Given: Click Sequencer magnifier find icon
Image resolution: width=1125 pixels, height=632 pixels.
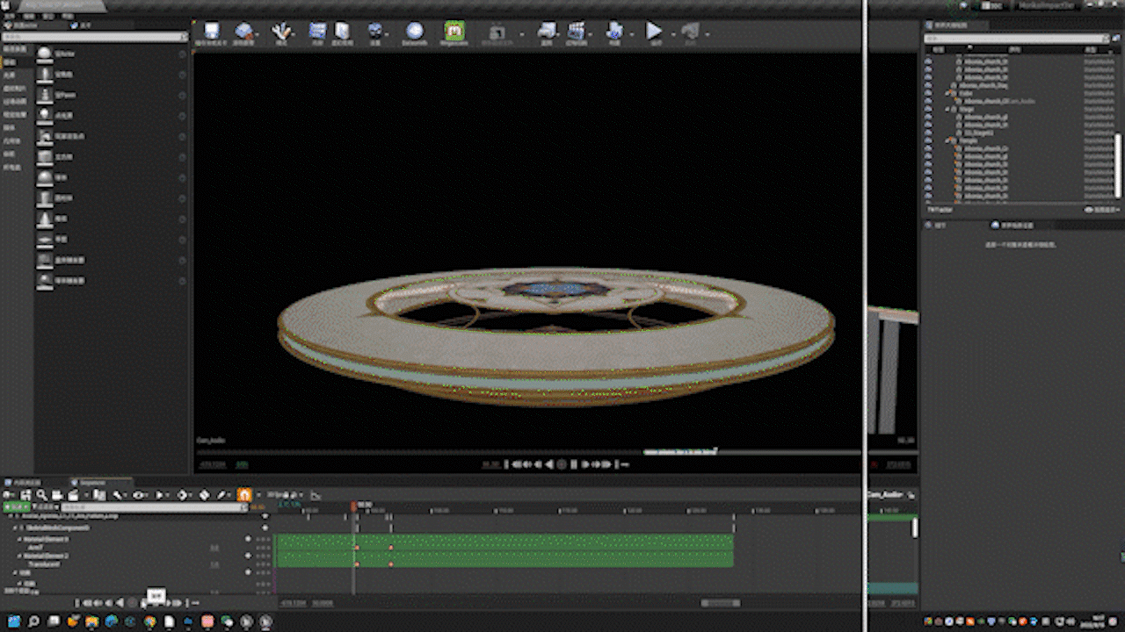Looking at the screenshot, I should click(x=41, y=495).
